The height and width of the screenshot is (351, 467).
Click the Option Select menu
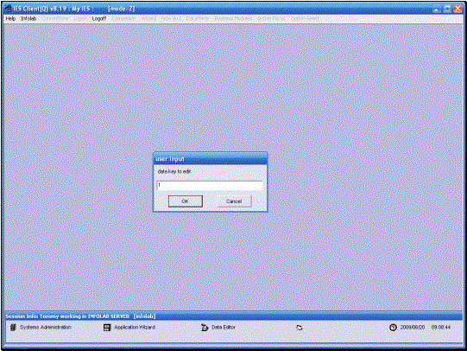[305, 18]
